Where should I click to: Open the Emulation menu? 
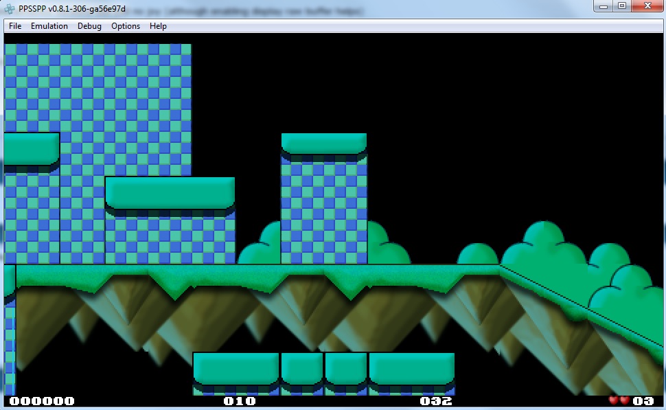click(x=49, y=26)
